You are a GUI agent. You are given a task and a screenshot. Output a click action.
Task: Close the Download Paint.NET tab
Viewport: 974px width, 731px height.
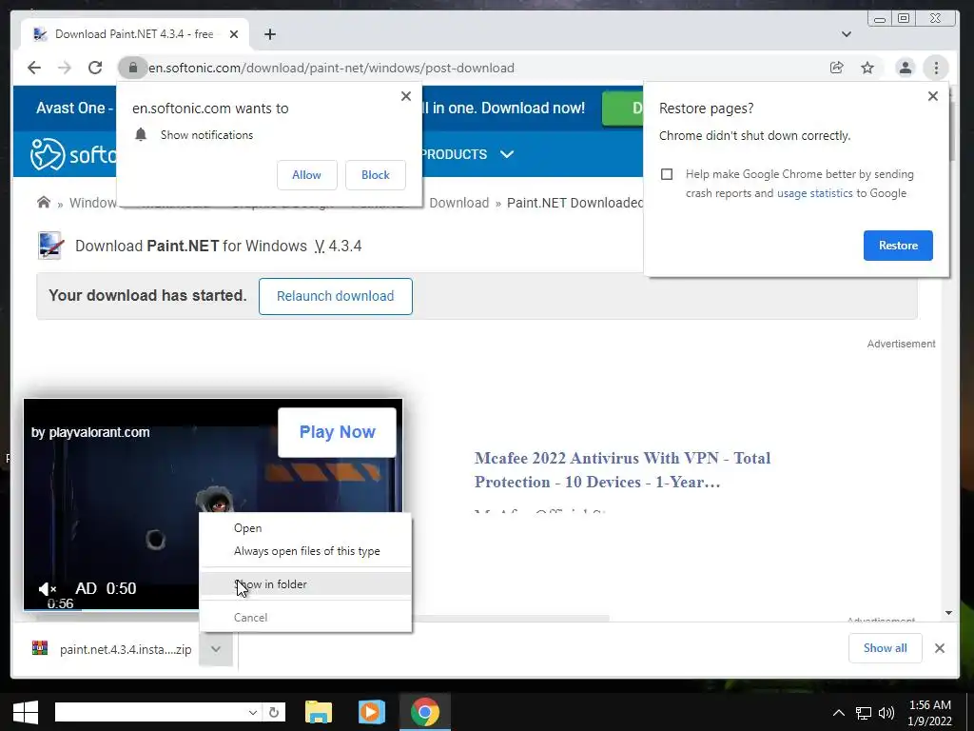click(x=234, y=34)
